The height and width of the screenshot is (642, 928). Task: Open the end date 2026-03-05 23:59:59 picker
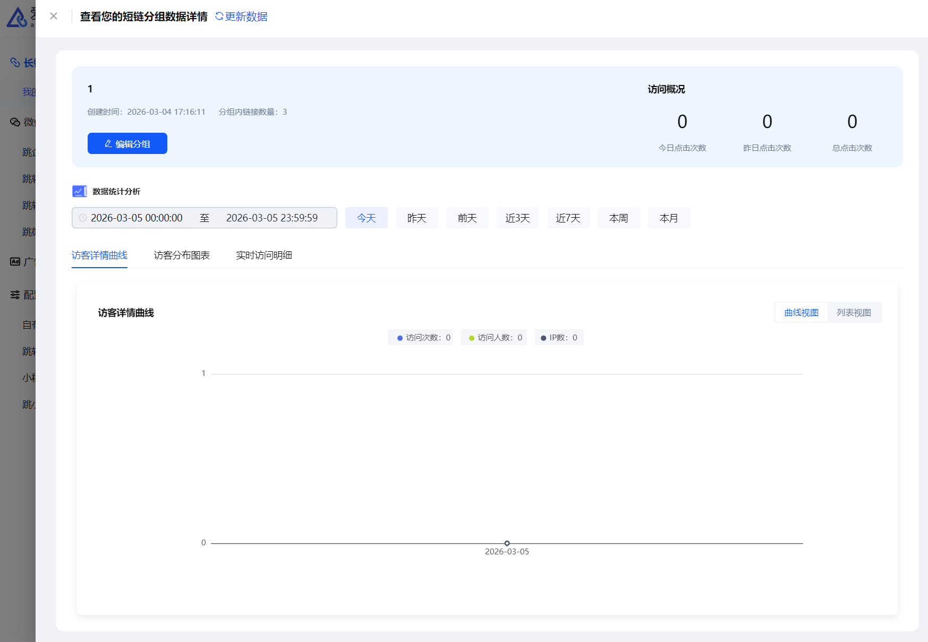[x=271, y=218]
